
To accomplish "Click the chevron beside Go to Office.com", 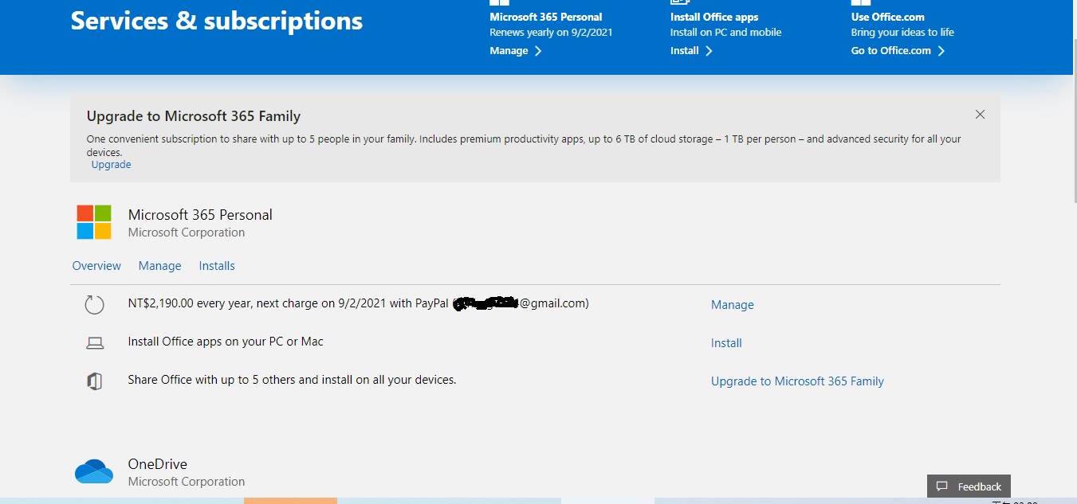I will tap(941, 51).
